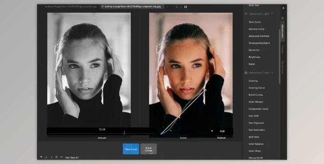Collapse the Advanced Light section
The image size is (324, 164).
click(272, 14)
